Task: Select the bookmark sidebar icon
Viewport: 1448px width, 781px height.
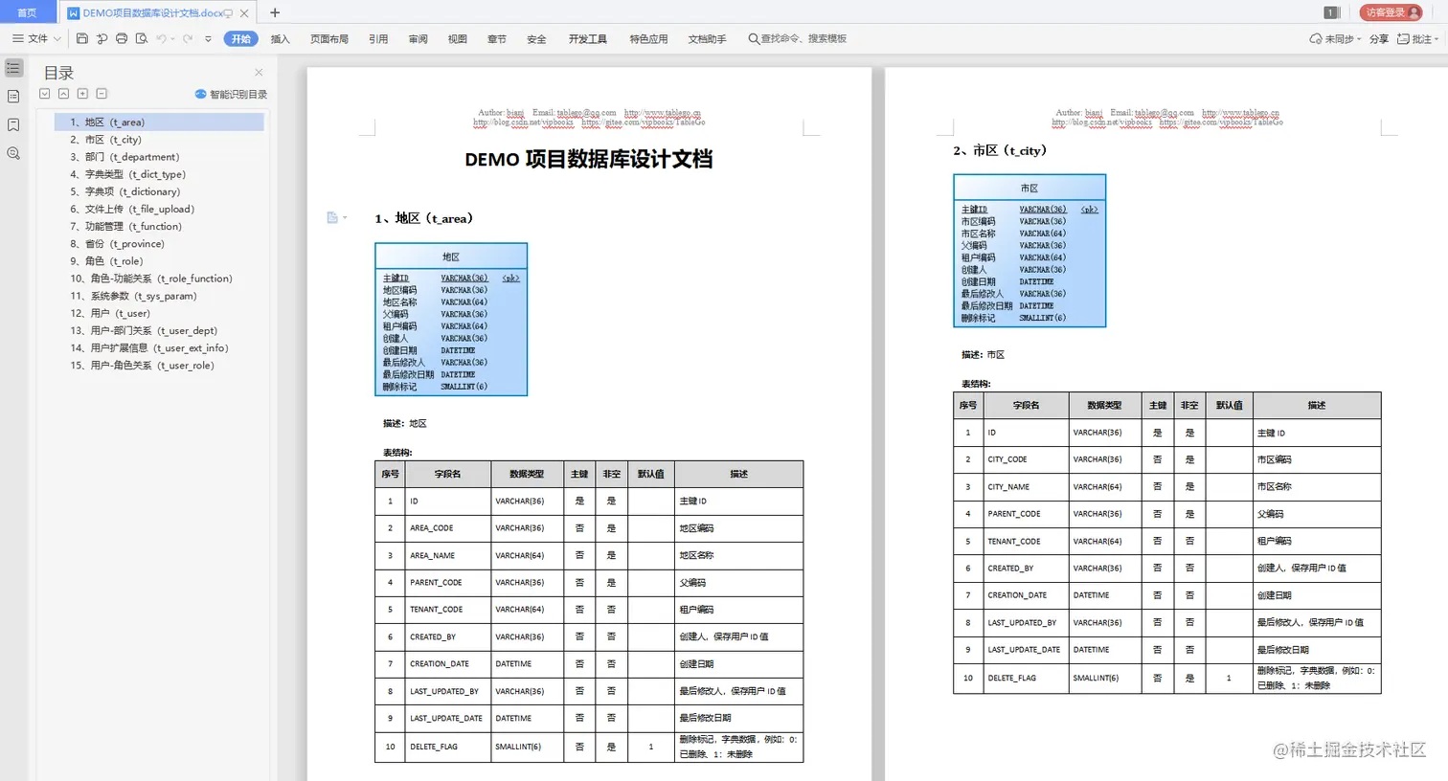Action: coord(13,125)
